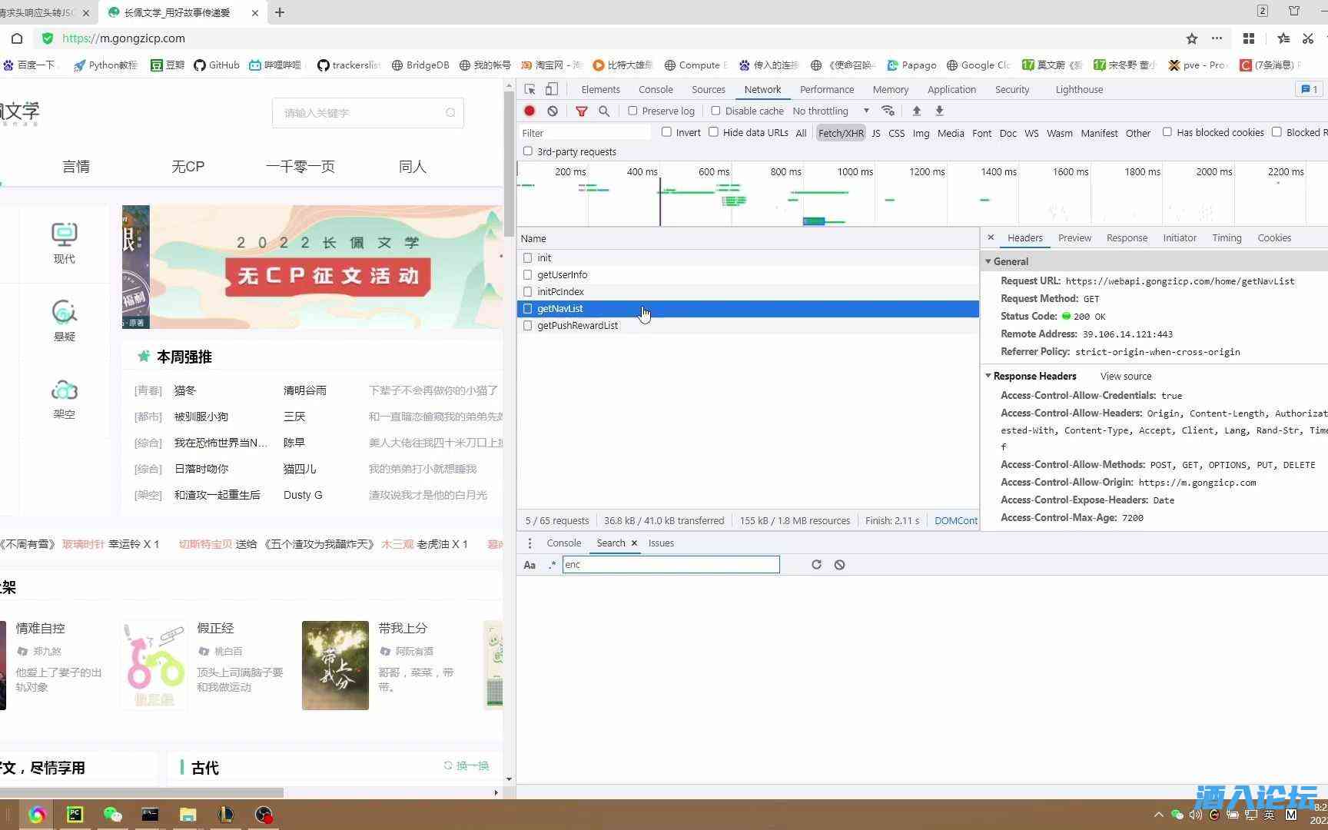Select the inspect element picker icon

pos(530,89)
